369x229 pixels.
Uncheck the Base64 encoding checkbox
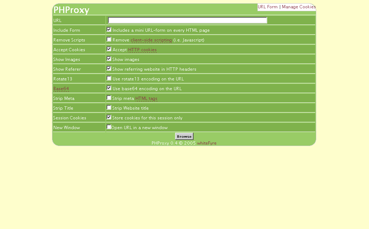click(109, 88)
